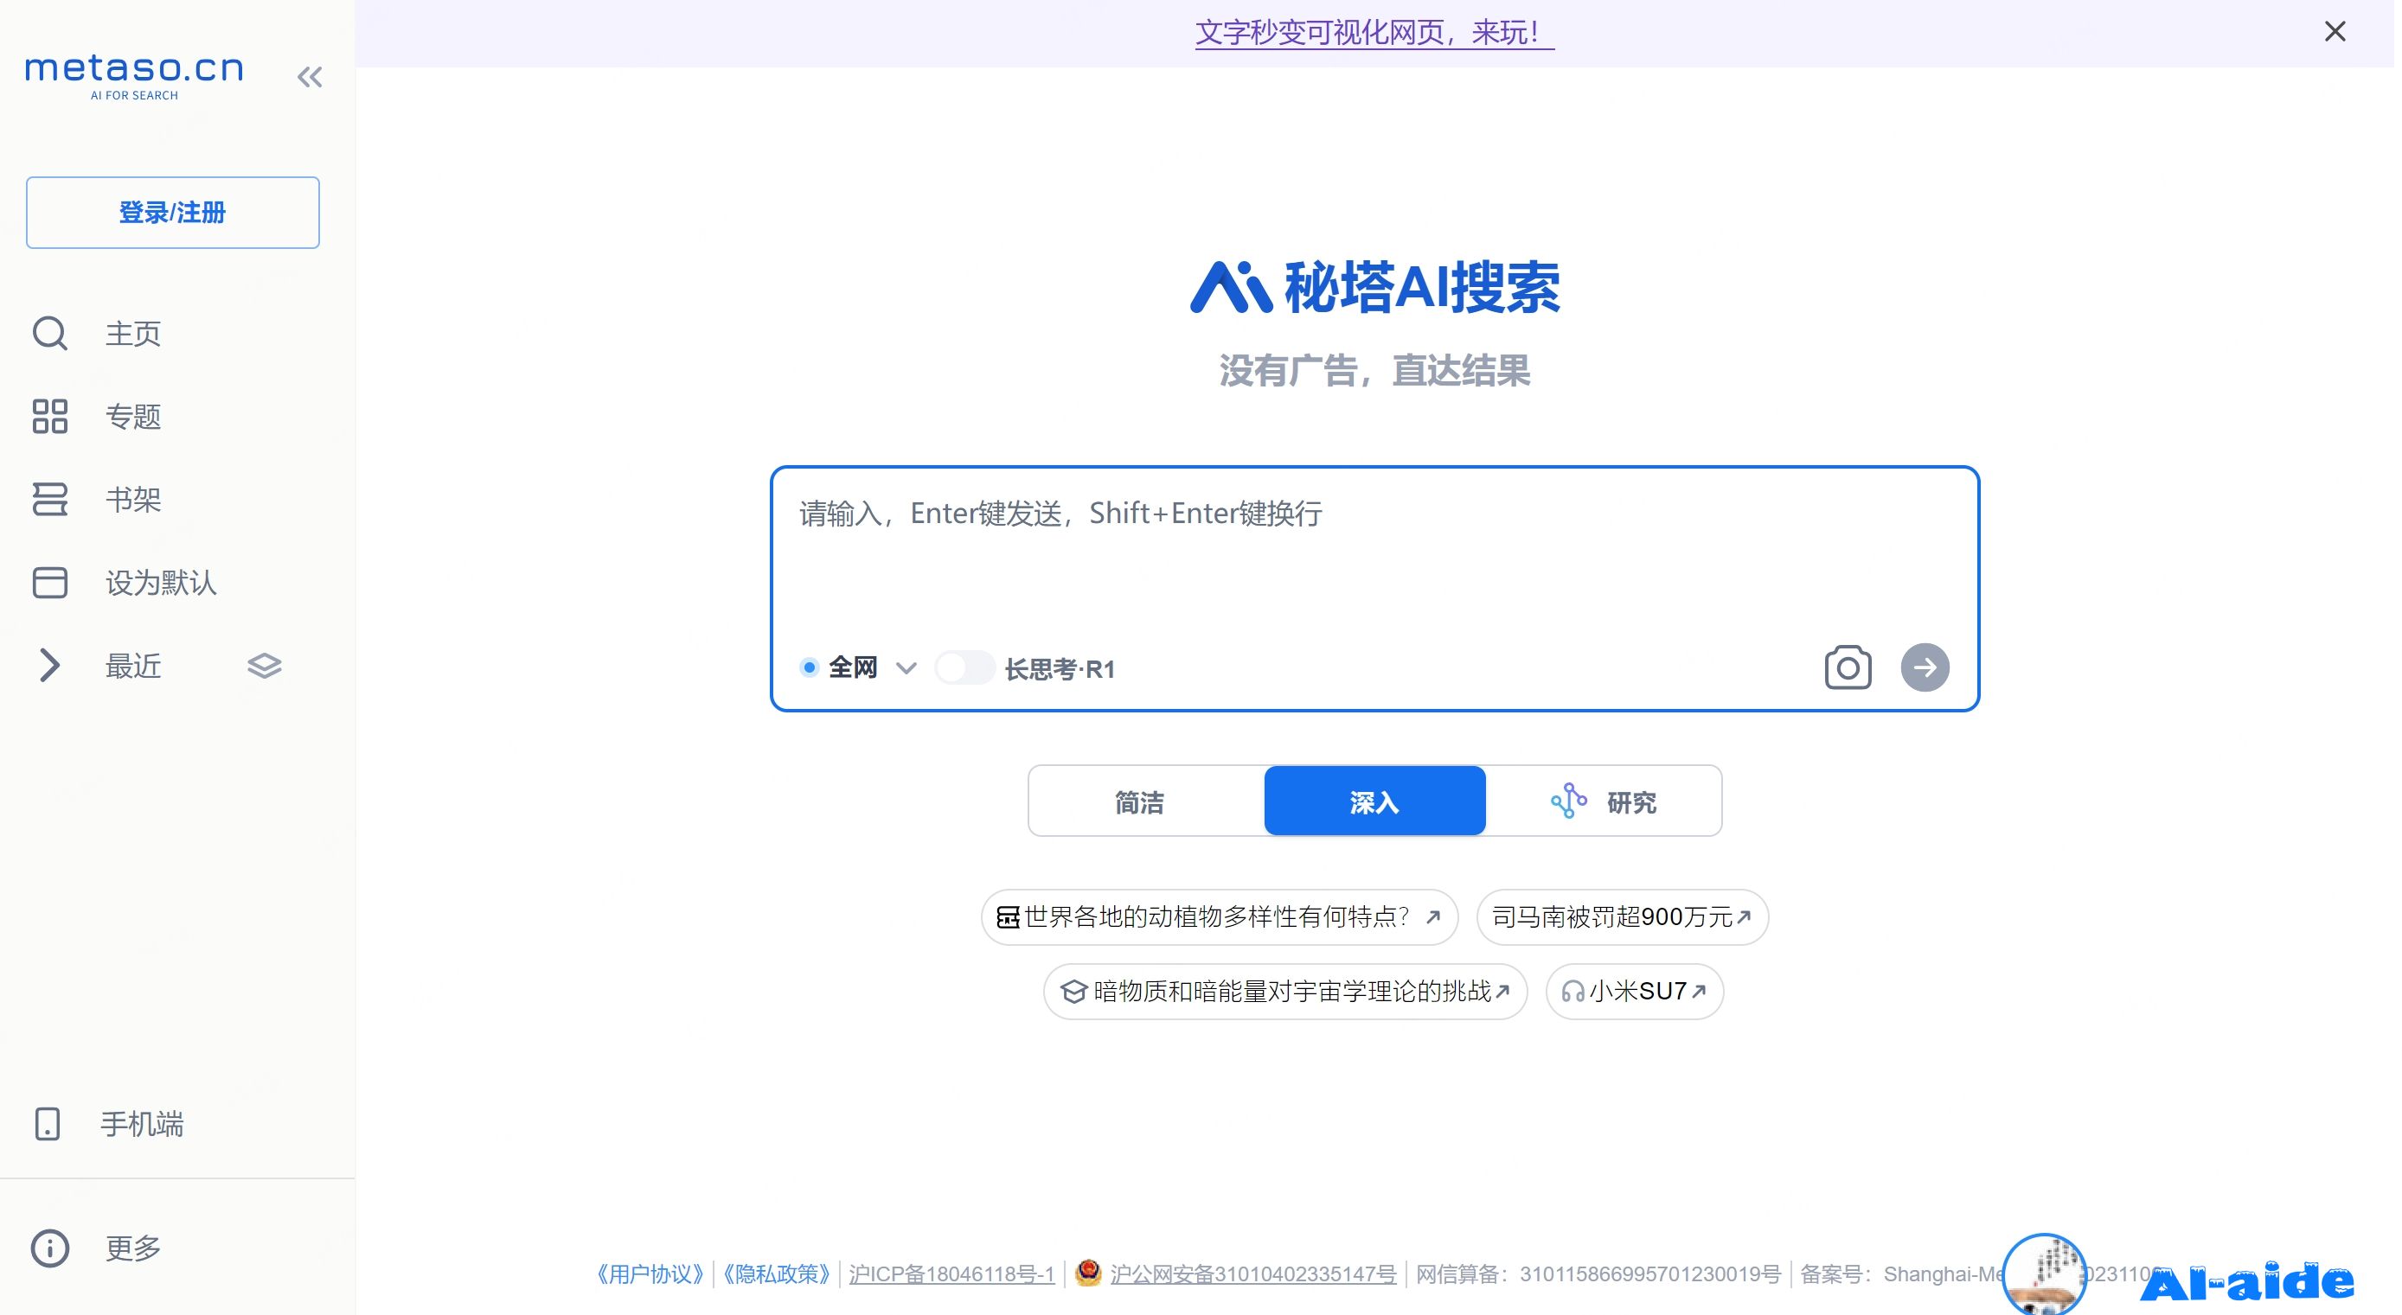Toggle the 长思考·R1 switch
This screenshot has width=2402, height=1315.
[964, 667]
